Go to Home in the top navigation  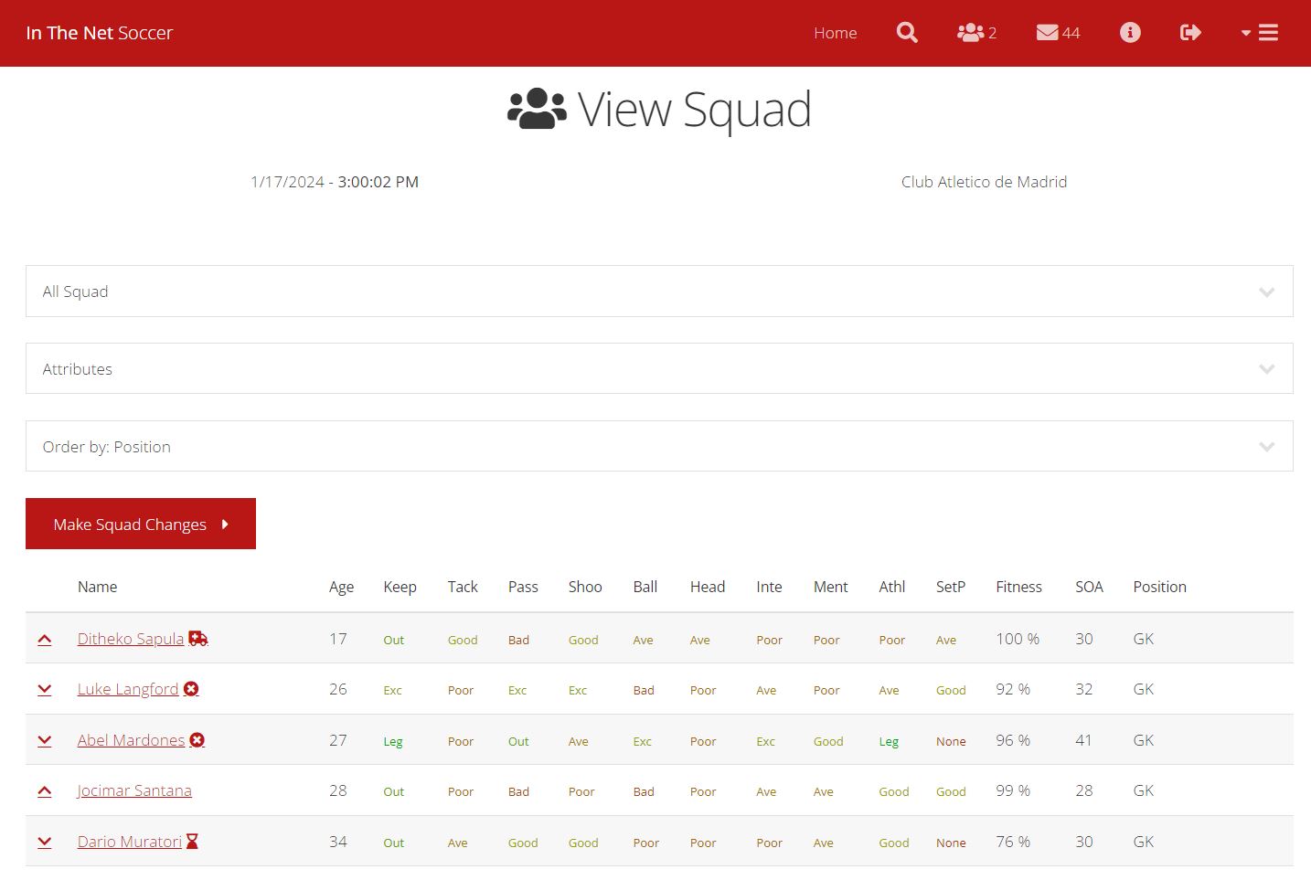click(x=836, y=33)
